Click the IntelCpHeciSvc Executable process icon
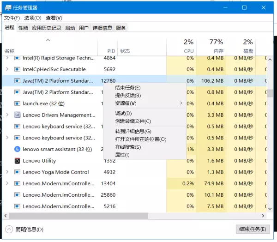 coord(17,69)
